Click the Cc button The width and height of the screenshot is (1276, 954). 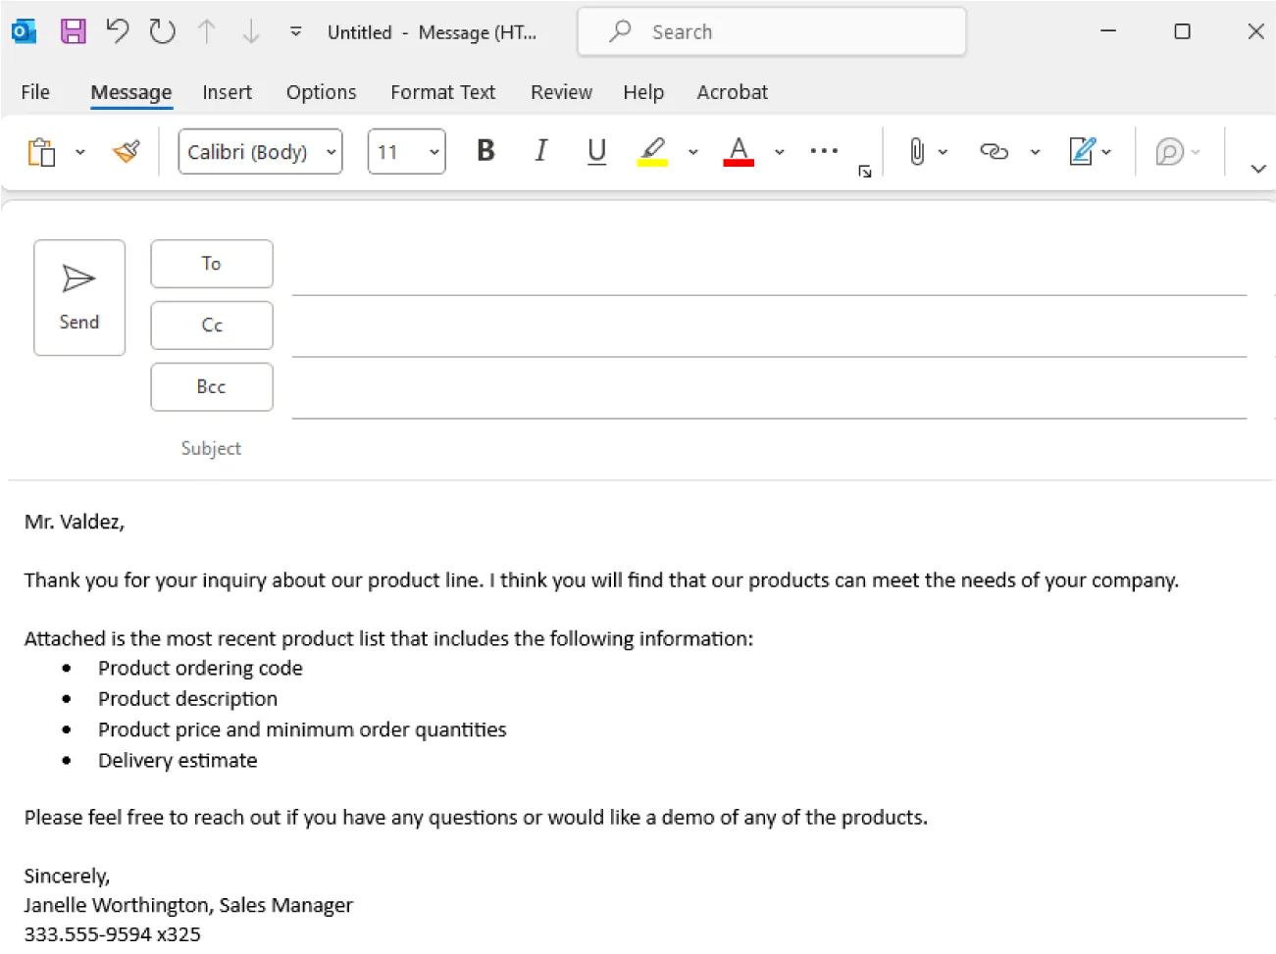[211, 325]
